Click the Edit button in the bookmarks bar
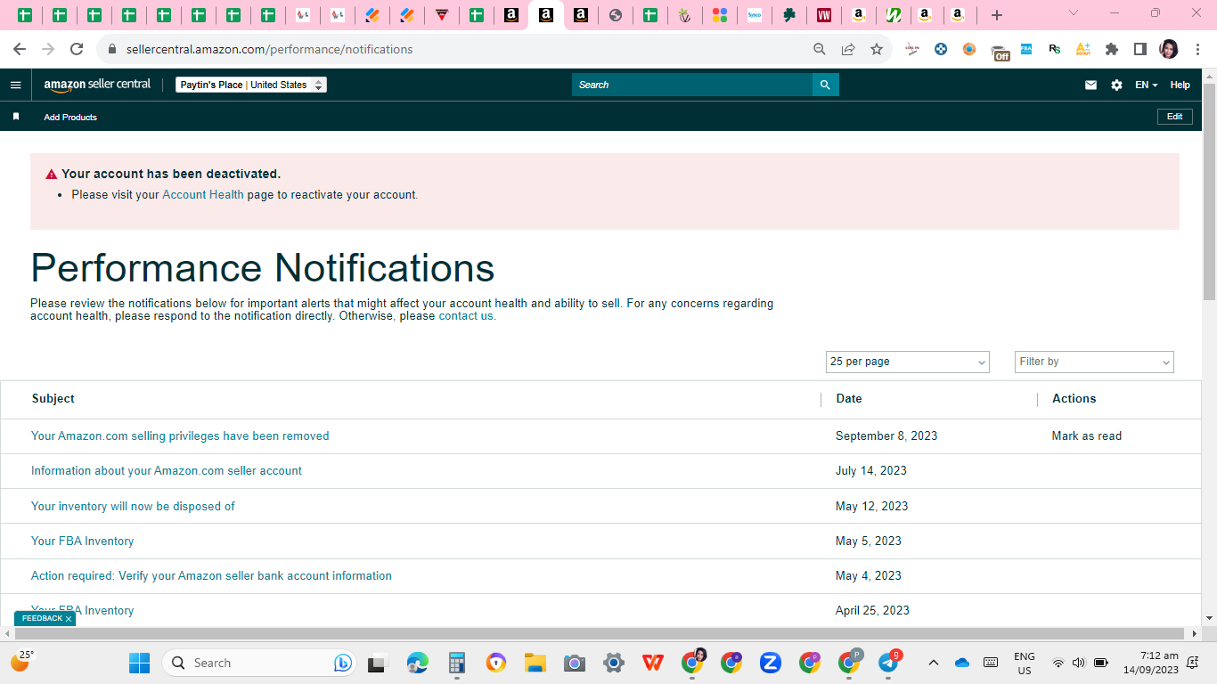 pos(1174,117)
